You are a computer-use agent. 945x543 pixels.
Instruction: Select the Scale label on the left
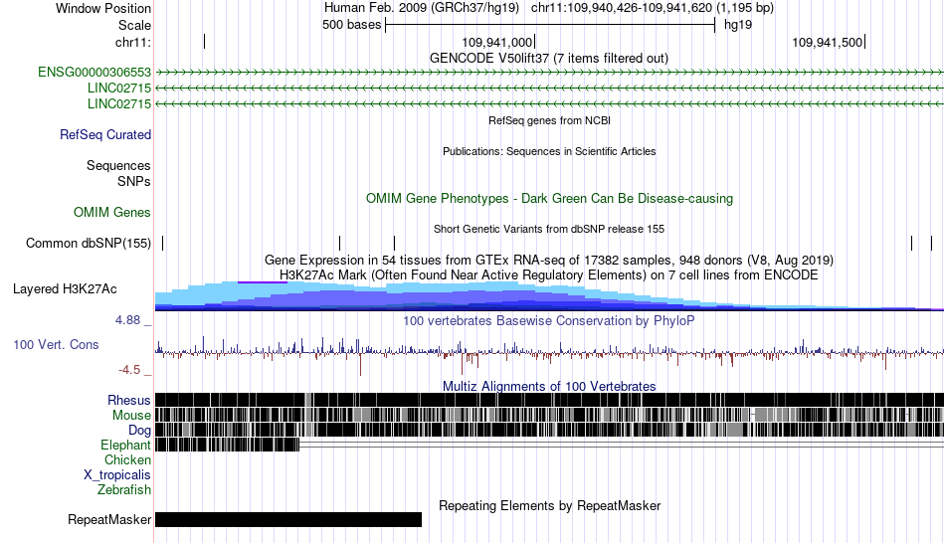tap(134, 25)
